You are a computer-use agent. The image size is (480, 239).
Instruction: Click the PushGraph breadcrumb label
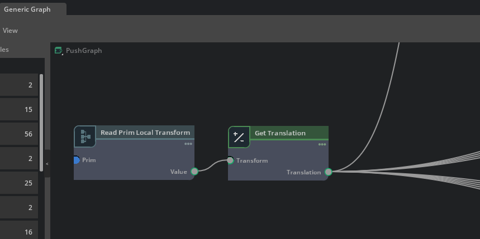[84, 51]
